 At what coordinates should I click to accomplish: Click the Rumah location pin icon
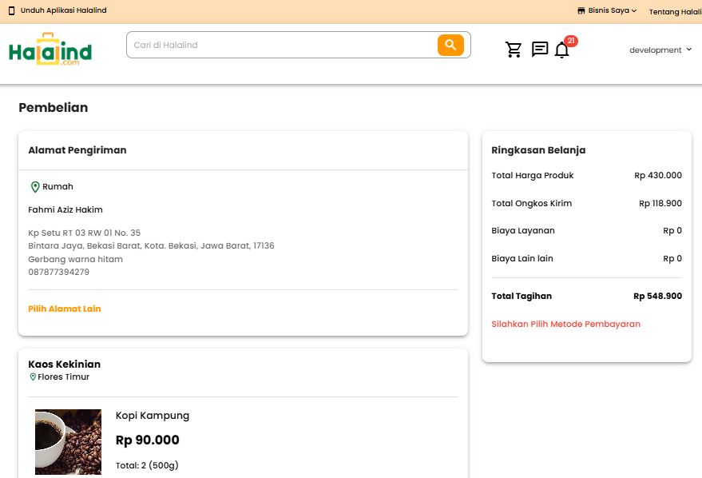click(x=34, y=187)
